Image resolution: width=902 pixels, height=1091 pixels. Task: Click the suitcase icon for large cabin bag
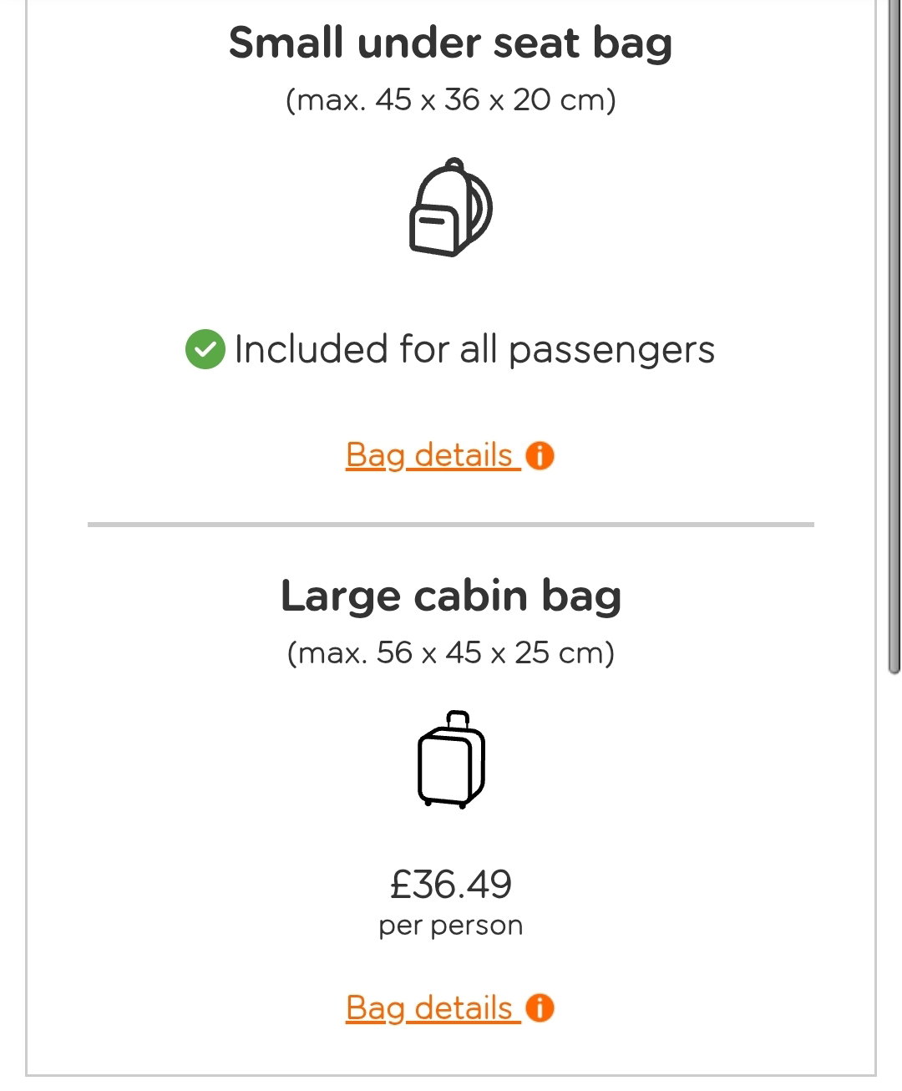(x=451, y=759)
